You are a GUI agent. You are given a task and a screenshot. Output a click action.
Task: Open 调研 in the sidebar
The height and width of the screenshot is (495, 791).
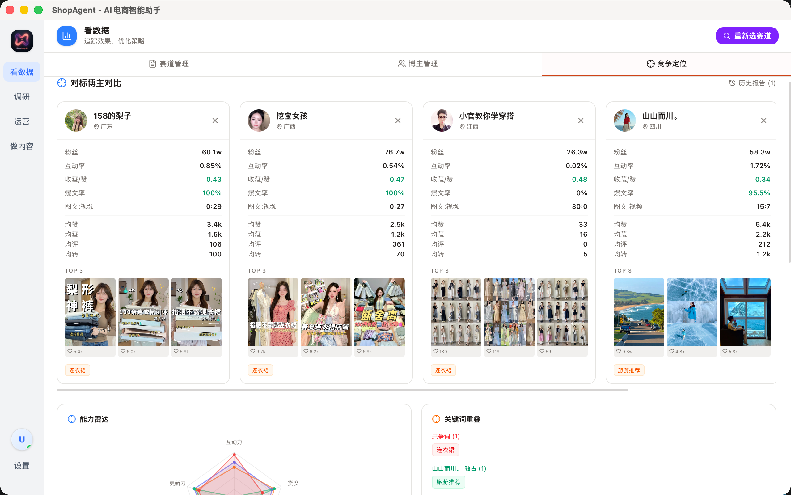[x=22, y=97]
